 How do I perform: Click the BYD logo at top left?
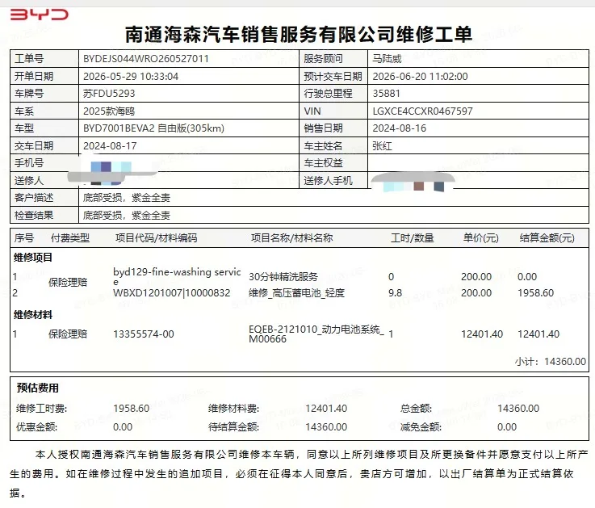(x=39, y=15)
